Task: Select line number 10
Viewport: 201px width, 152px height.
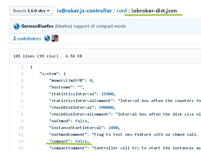Action: [x=21, y=128]
